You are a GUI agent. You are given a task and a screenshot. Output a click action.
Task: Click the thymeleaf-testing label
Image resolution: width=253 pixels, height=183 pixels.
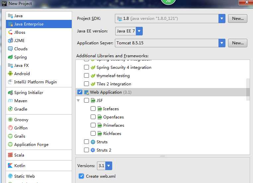[113, 75]
